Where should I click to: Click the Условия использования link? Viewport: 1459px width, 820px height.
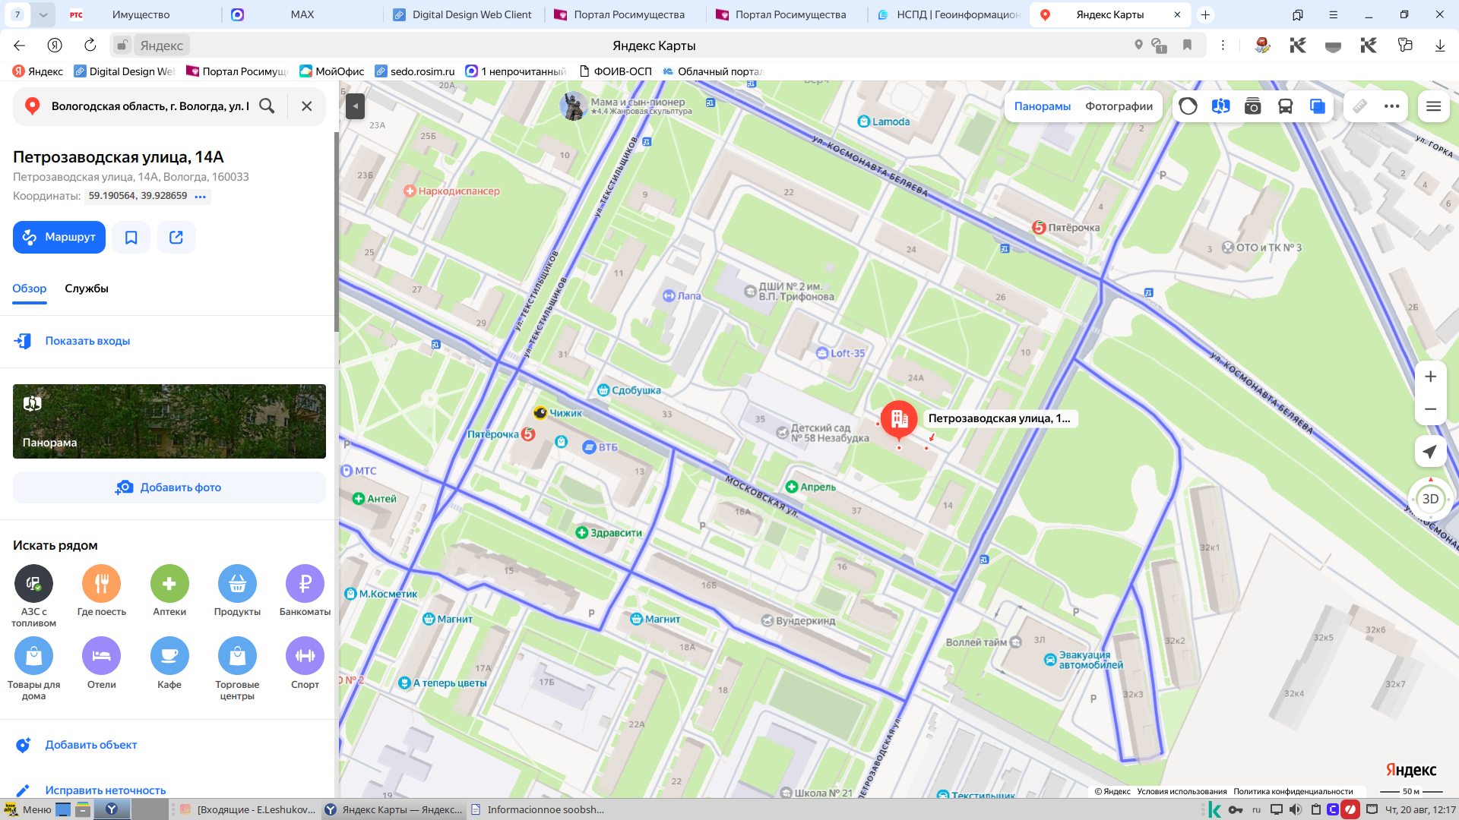pyautogui.click(x=1182, y=791)
